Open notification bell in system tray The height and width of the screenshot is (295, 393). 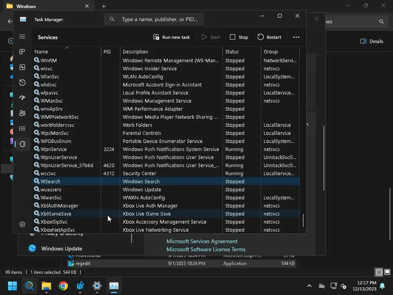[x=383, y=286]
